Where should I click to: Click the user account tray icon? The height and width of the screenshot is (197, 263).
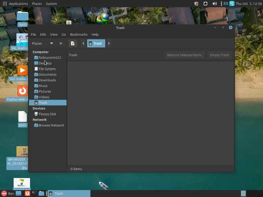[232, 4]
